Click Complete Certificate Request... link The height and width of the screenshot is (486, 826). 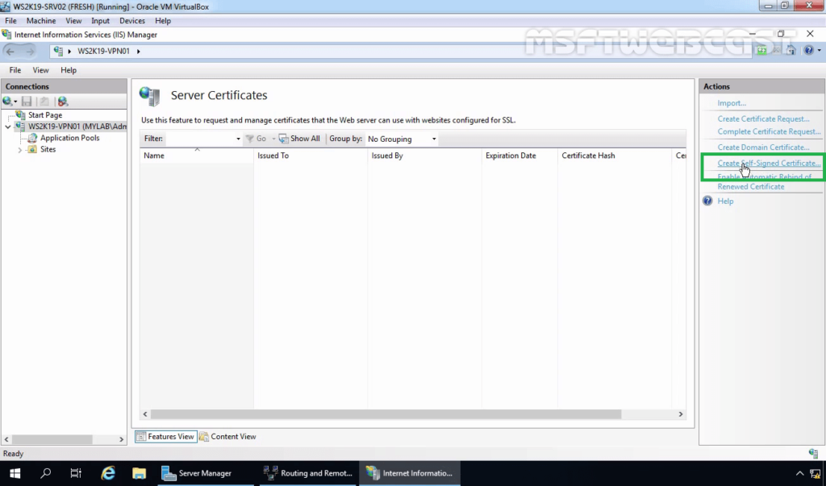click(x=769, y=131)
